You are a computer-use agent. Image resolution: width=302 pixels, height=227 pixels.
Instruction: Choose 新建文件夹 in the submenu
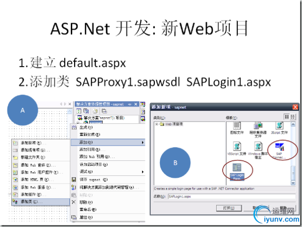point(41,157)
